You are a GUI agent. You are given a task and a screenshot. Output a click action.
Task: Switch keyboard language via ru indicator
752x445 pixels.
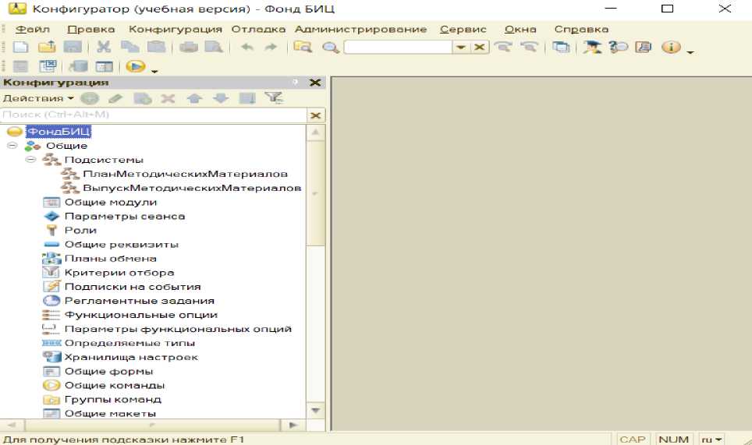tap(711, 439)
